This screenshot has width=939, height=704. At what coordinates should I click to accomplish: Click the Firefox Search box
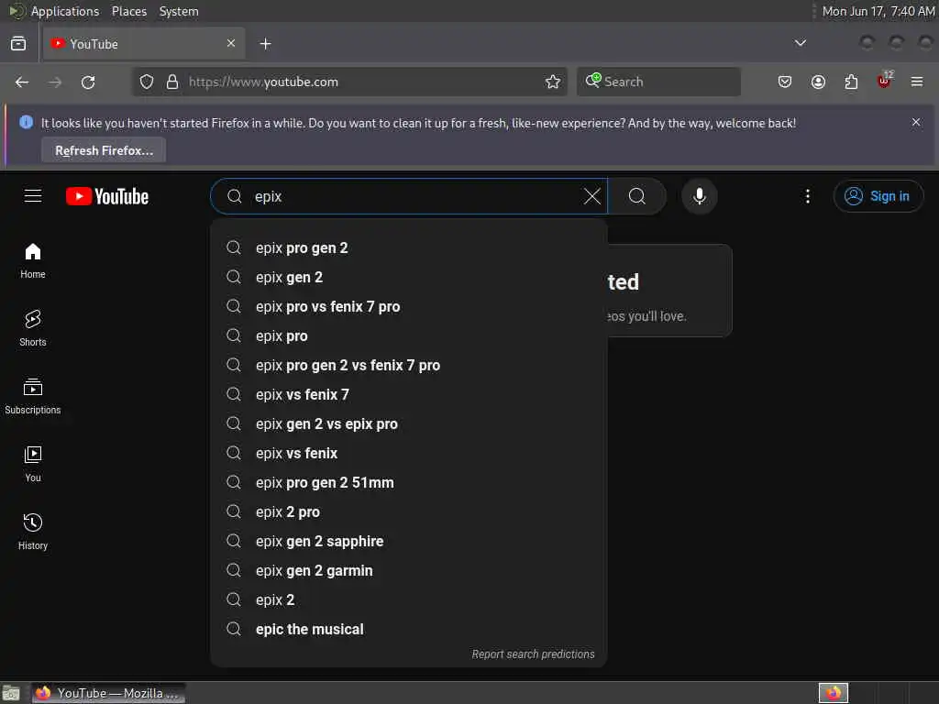click(658, 82)
